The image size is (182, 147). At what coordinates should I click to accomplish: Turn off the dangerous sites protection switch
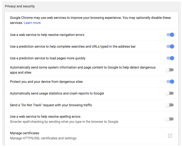click(x=170, y=82)
